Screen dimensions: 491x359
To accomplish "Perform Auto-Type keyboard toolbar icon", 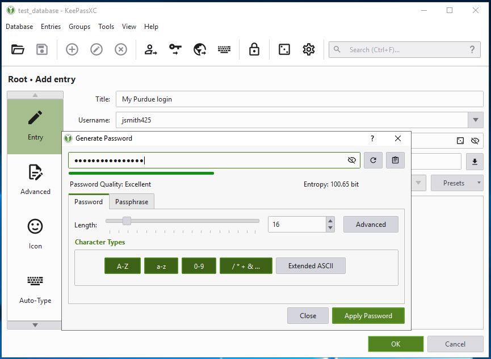I will point(224,49).
